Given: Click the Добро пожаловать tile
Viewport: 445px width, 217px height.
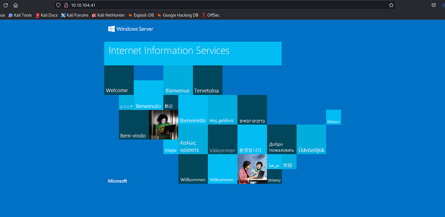Looking at the screenshot, I should [x=282, y=140].
